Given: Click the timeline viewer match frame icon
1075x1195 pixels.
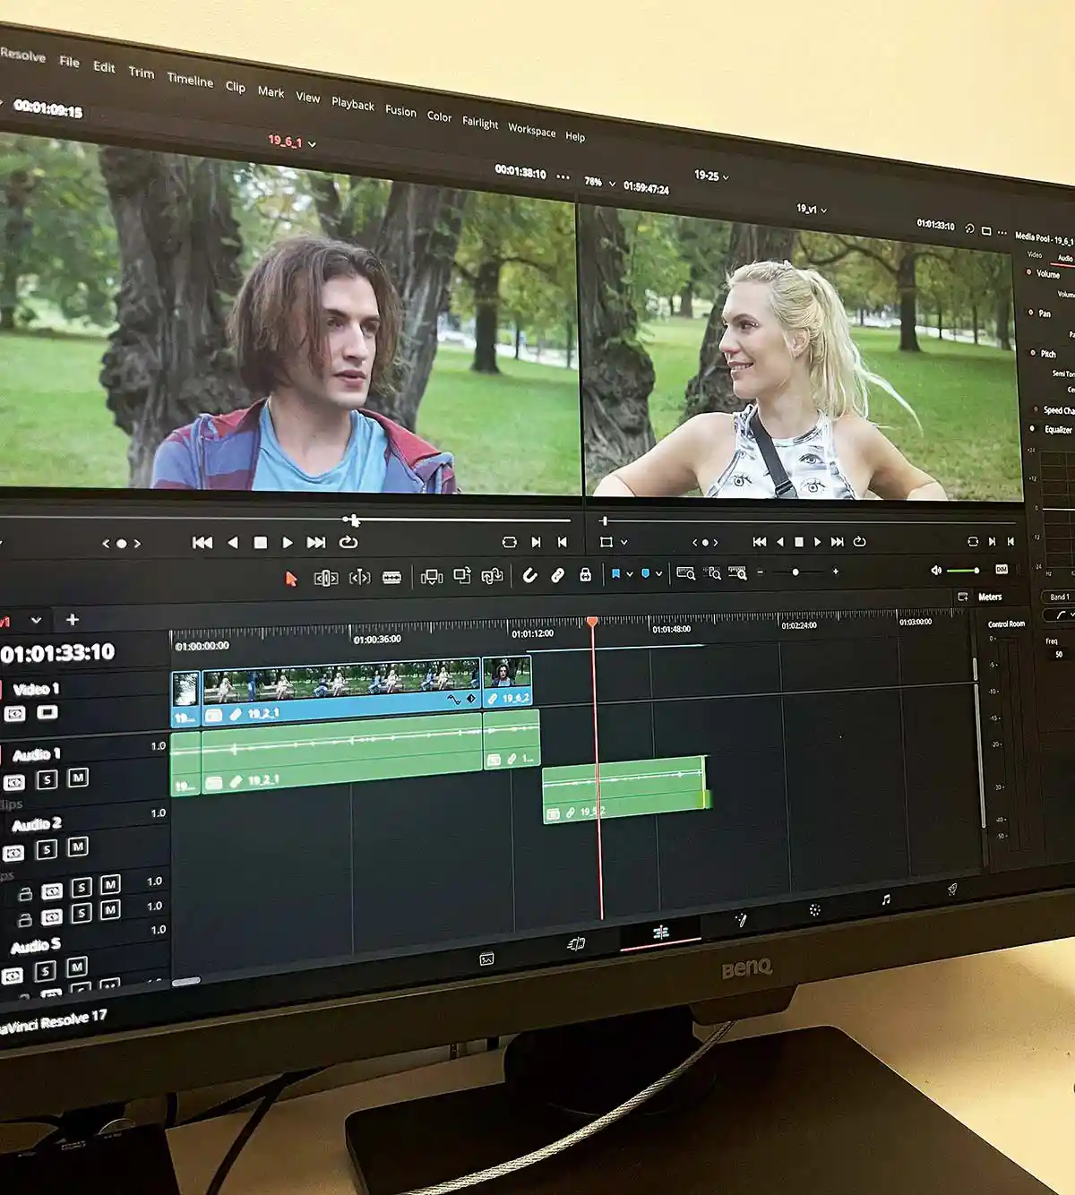Looking at the screenshot, I should 973,541.
